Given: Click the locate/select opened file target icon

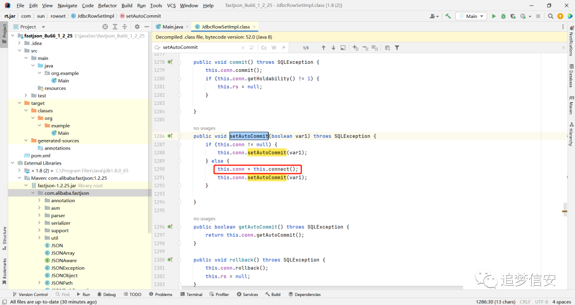Looking at the screenshot, I should tap(105, 27).
